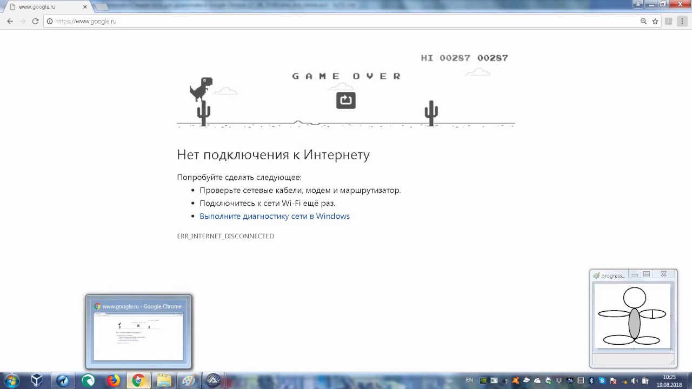Click the browser forward arrow
This screenshot has width=692, height=389.
(x=23, y=21)
